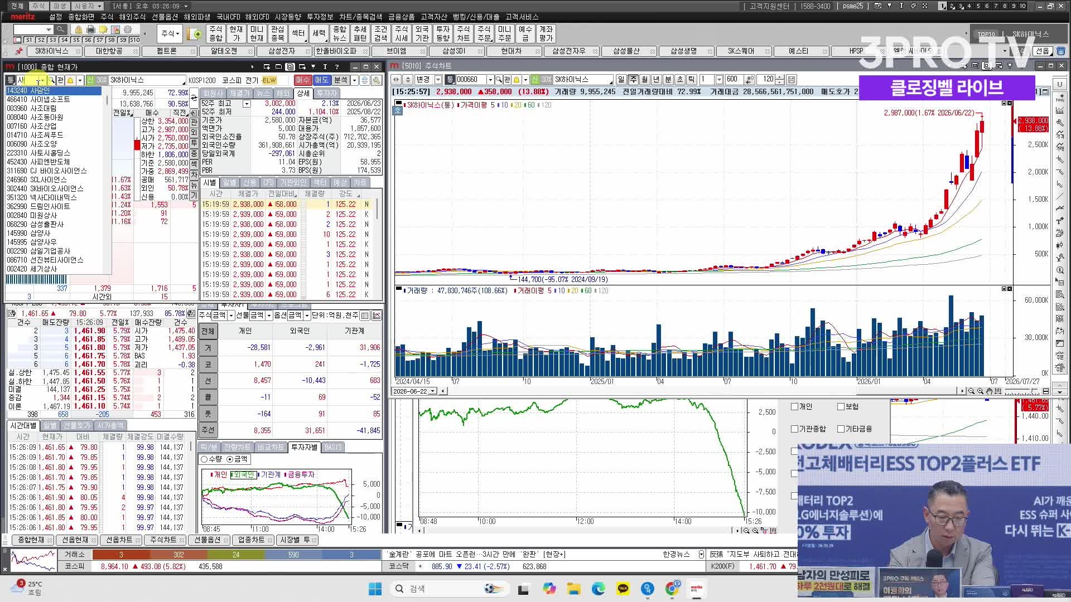Click the search magnifier in top toolbar
Image resolution: width=1071 pixels, height=602 pixels.
pos(60,29)
